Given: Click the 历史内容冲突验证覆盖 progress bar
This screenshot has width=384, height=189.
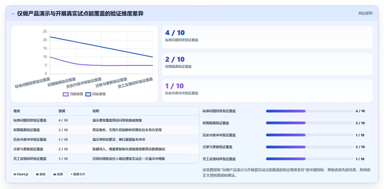Looking at the screenshot, I should 310,135.
